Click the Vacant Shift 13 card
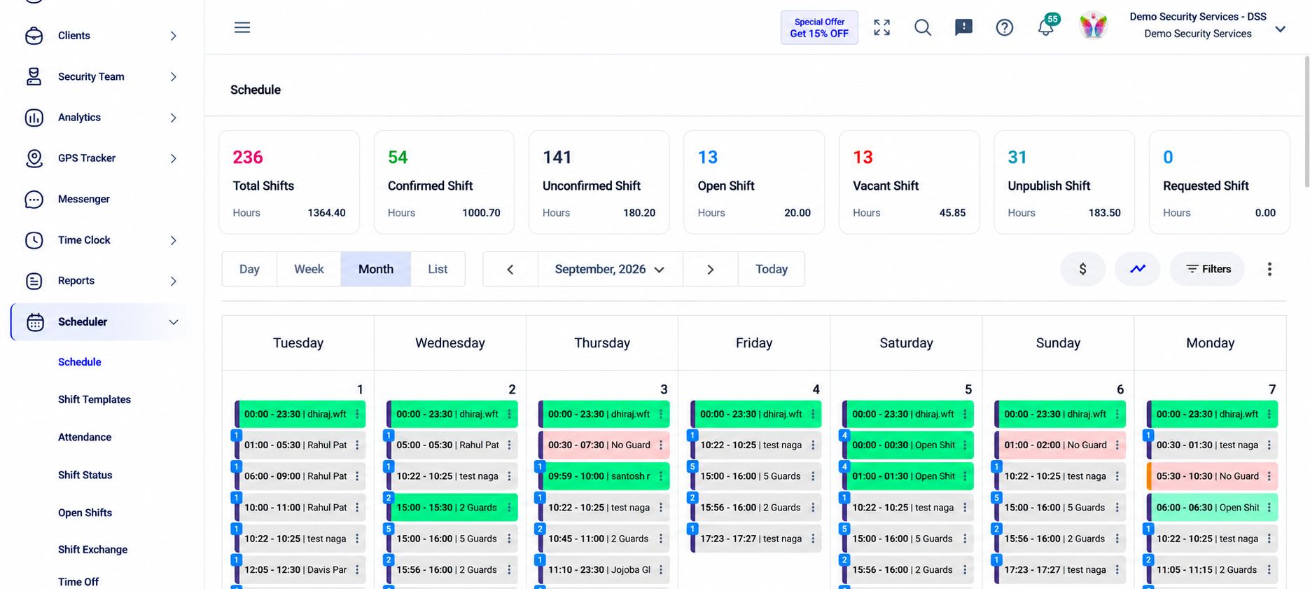1310x589 pixels. pyautogui.click(x=910, y=182)
